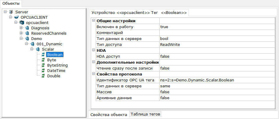Collapse the Свойства протокола section
The height and width of the screenshot is (119, 279).
93,74
